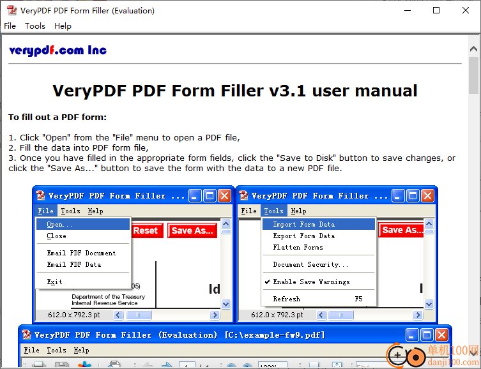Click the XP minimize button of left screenshot
Screen dimensions: 481x369
(x=194, y=196)
